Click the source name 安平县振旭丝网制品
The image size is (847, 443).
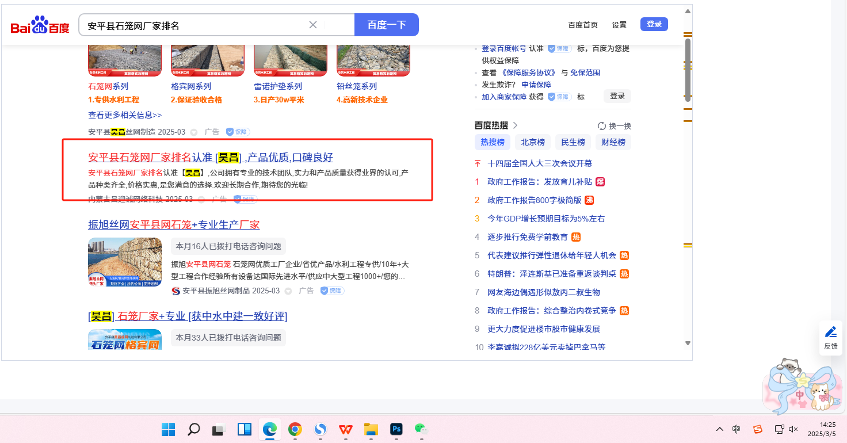(216, 291)
